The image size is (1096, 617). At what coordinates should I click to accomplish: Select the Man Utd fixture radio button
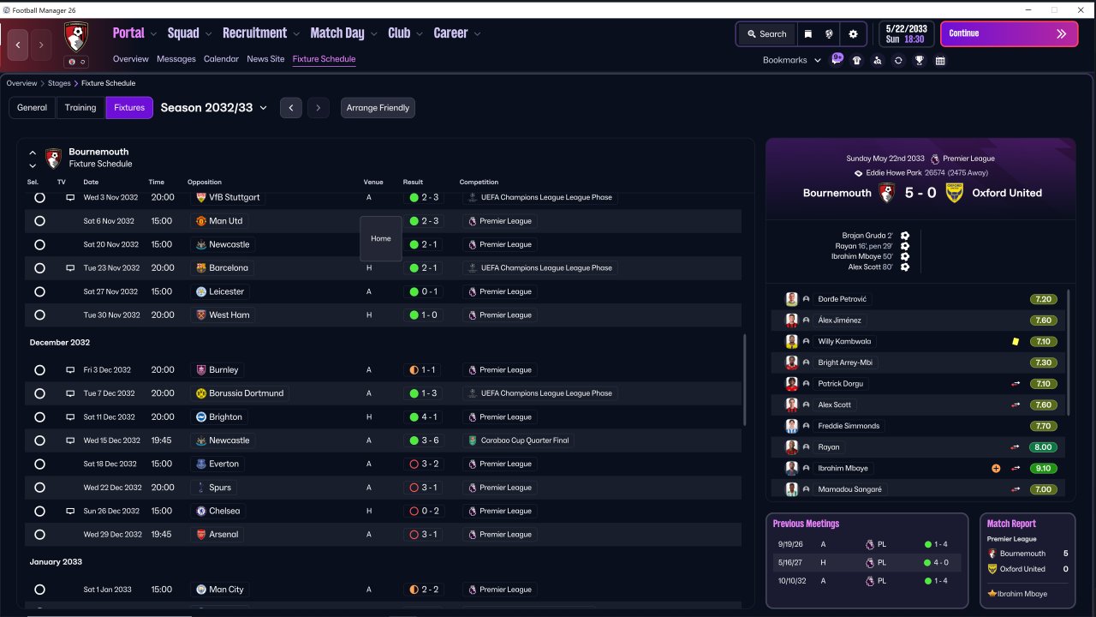(x=39, y=221)
